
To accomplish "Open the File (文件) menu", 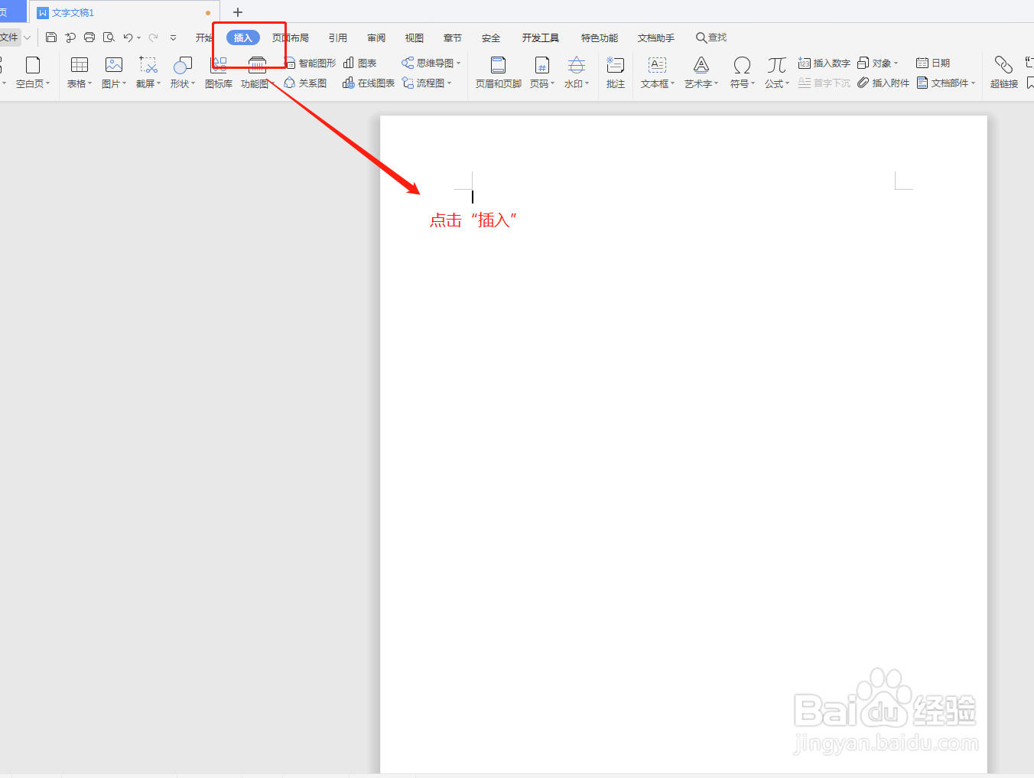I will (x=9, y=37).
